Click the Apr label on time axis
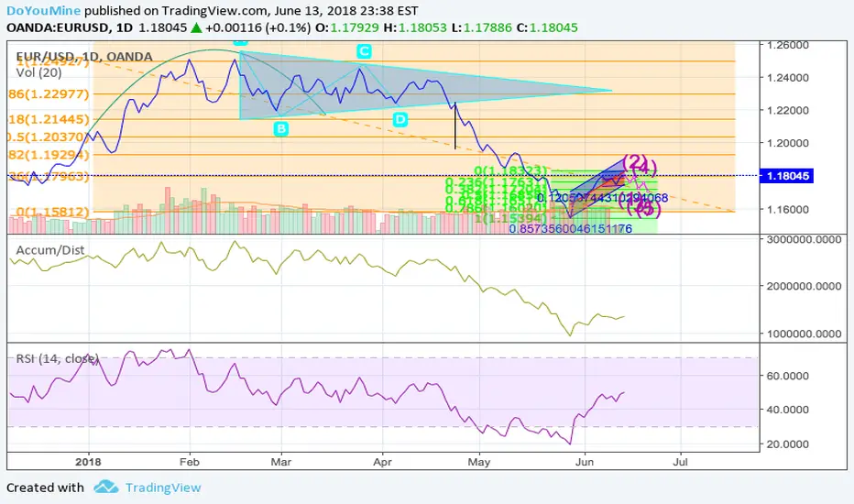The image size is (854, 504). coord(382,462)
